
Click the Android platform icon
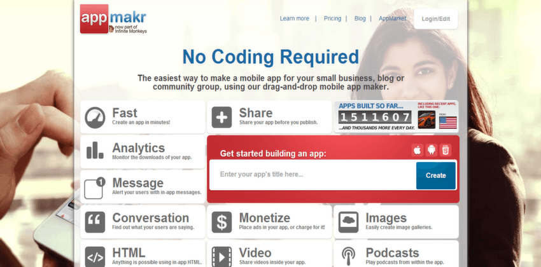tap(432, 150)
